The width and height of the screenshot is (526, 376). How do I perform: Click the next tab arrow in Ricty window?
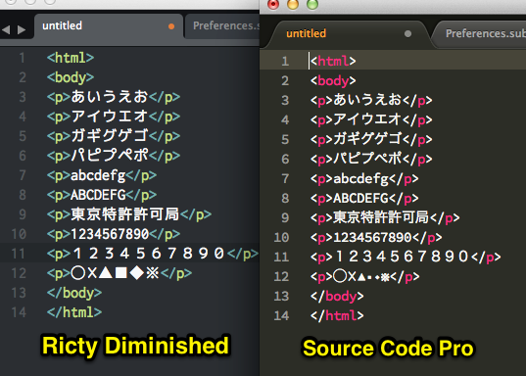(x=22, y=29)
